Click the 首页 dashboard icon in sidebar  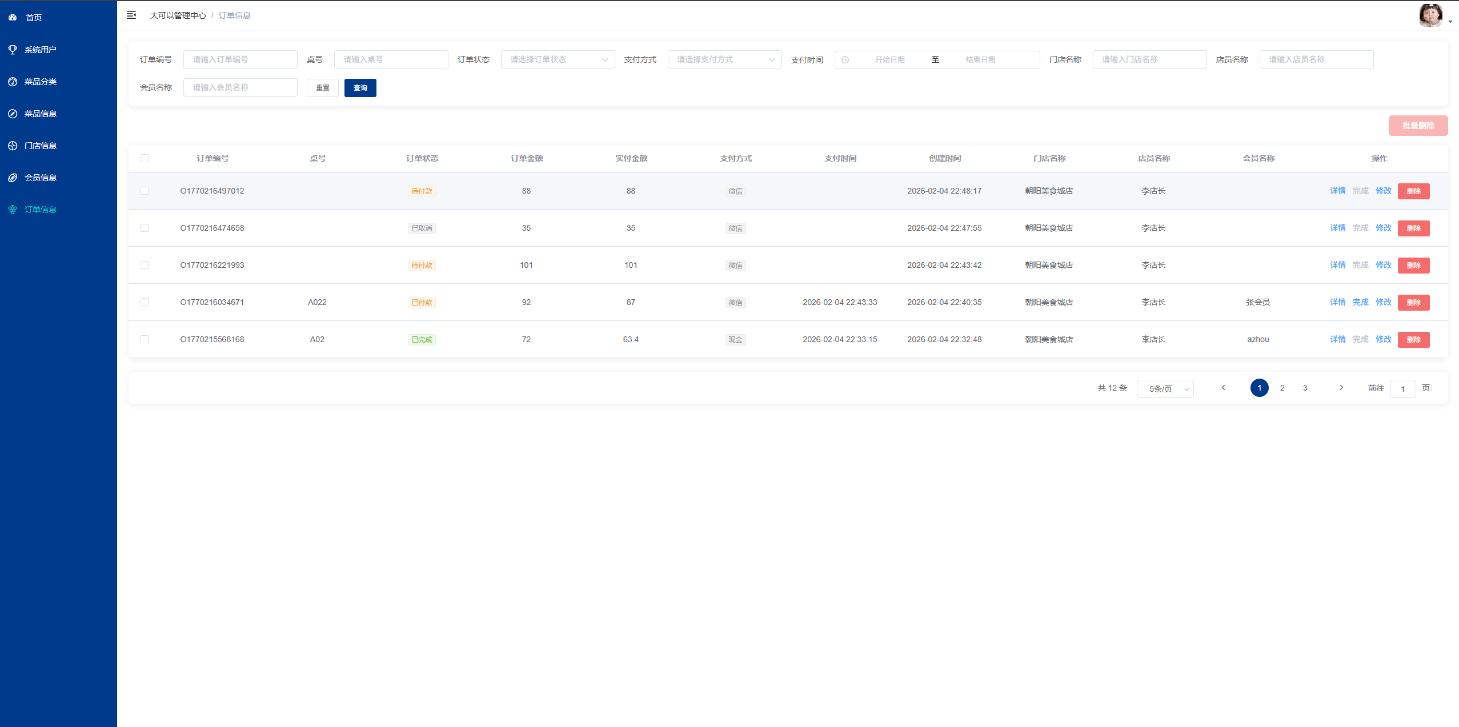13,18
